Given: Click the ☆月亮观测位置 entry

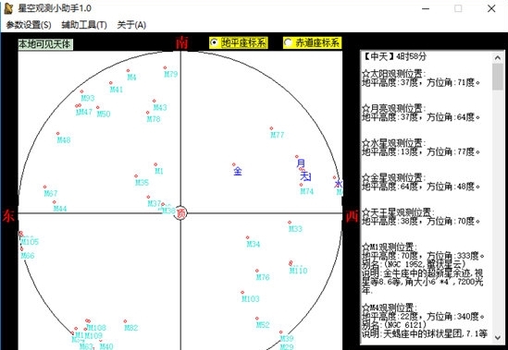Looking at the screenshot, I should point(394,108).
